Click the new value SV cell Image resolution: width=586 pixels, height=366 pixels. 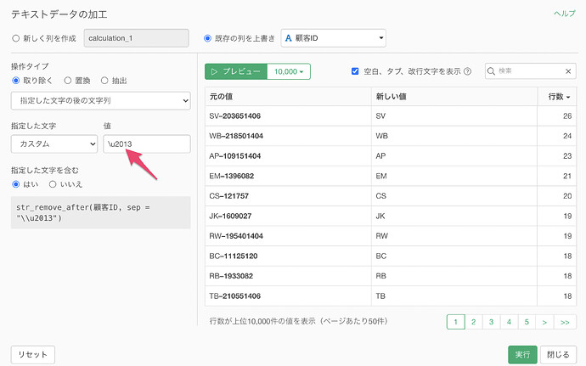pos(454,115)
